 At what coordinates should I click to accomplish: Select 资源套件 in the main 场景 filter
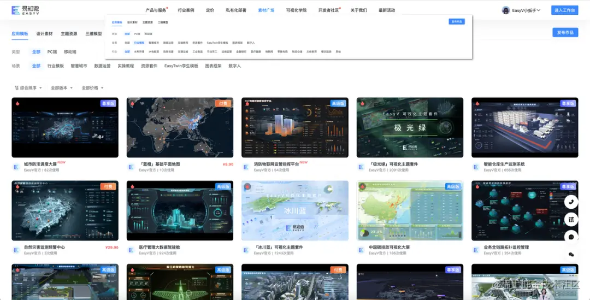pyautogui.click(x=149, y=66)
